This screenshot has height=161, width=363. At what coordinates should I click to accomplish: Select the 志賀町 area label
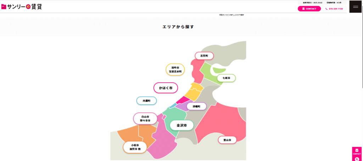coord(204,56)
